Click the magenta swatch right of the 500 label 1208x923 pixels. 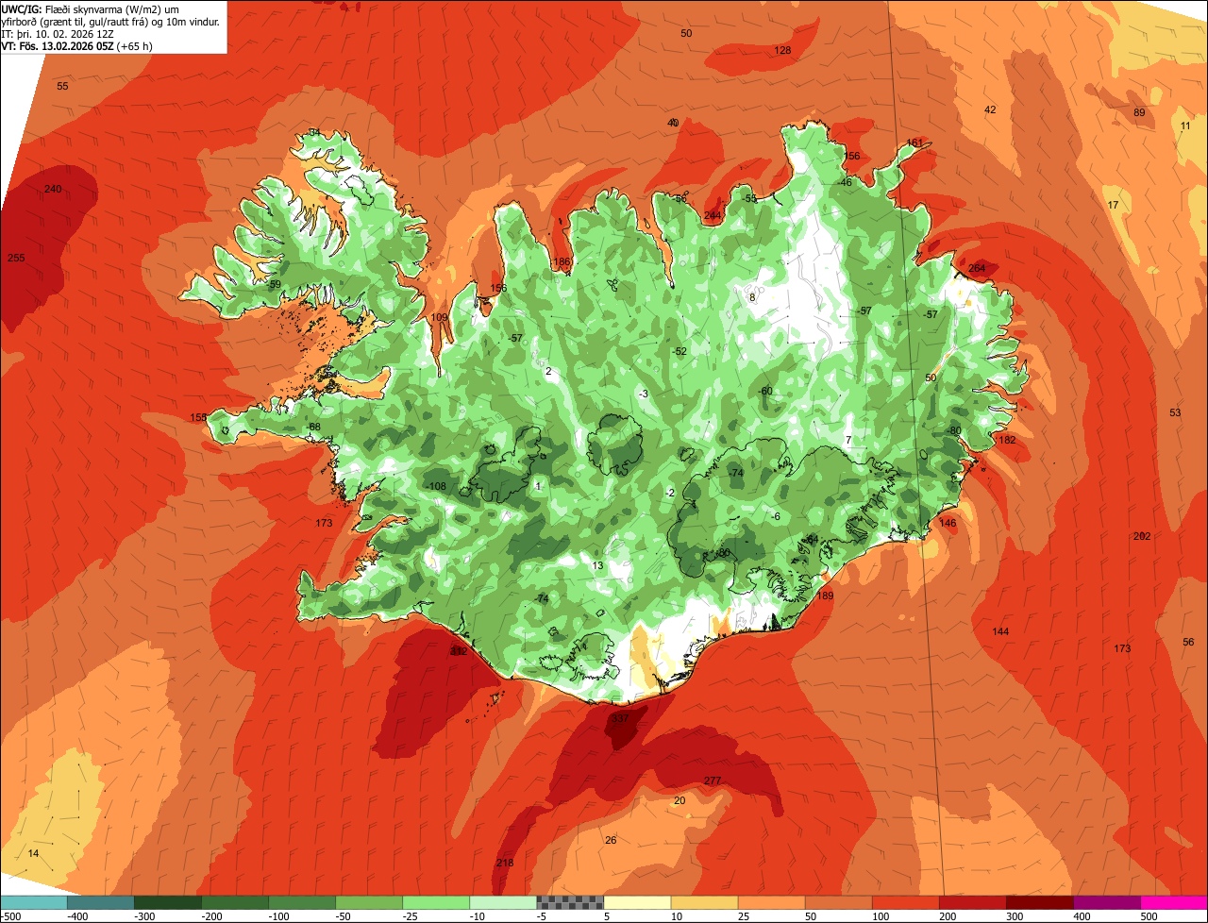coord(1174,902)
